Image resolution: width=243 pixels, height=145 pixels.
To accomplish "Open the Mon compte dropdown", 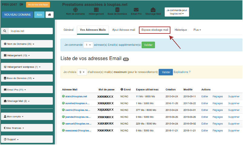I will pyautogui.click(x=27, y=116).
